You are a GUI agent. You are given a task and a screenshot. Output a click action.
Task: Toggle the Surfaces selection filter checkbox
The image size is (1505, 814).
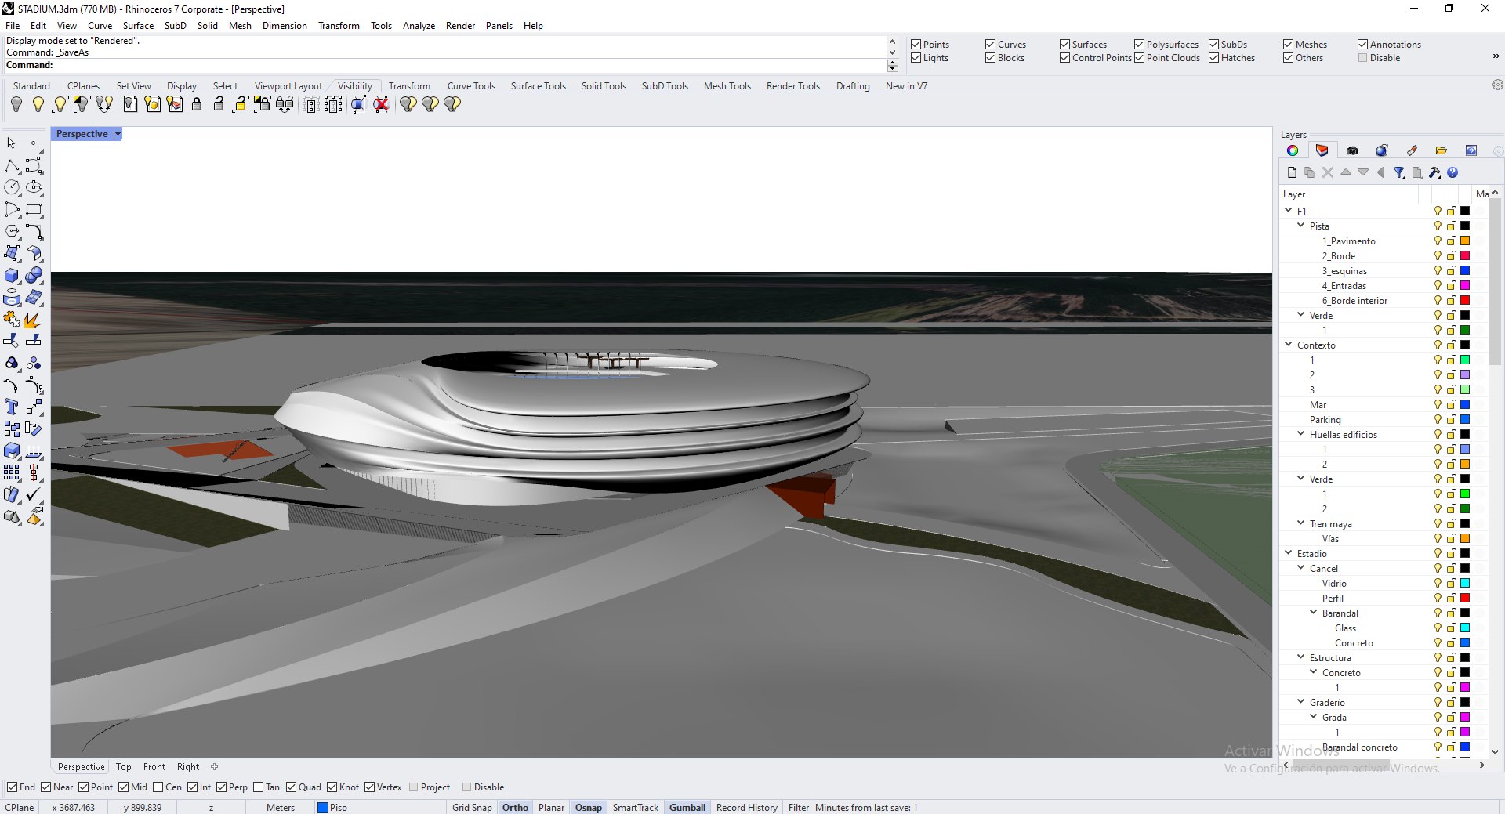tap(1064, 45)
